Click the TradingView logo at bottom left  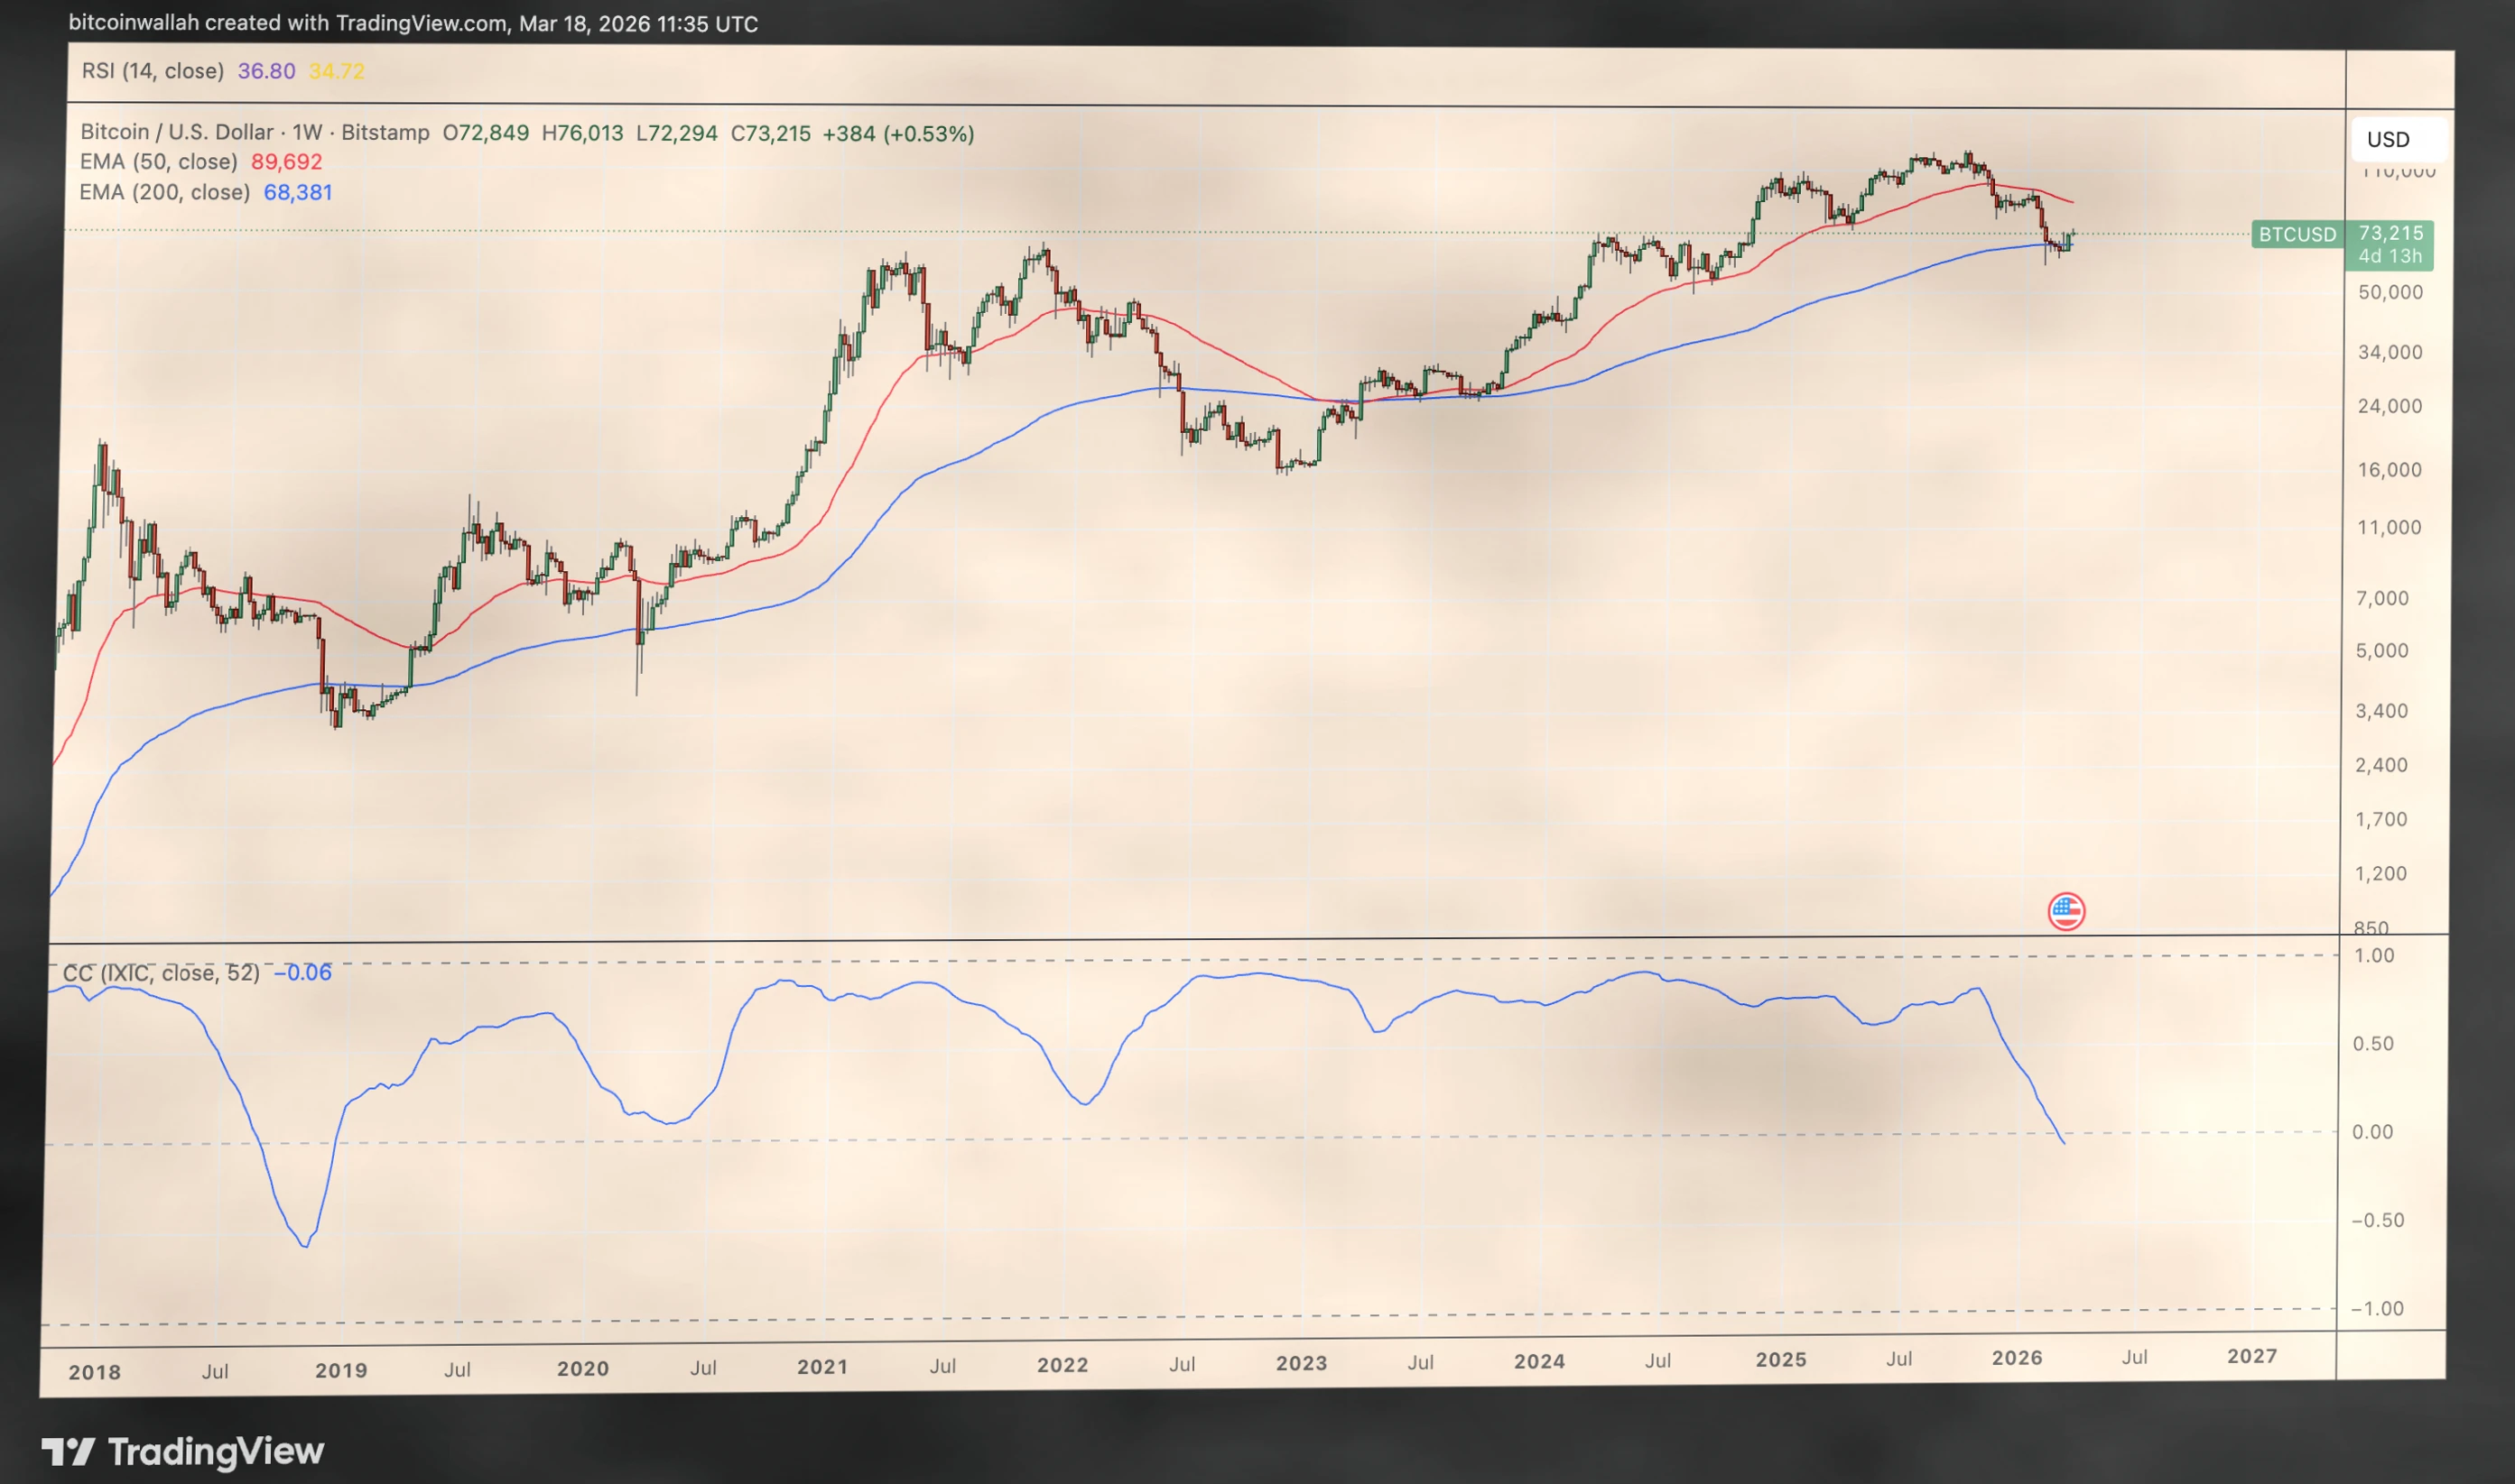coord(183,1451)
